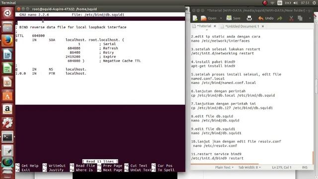Save the document with gedit Save button
318x179 pixels.
[234, 18]
